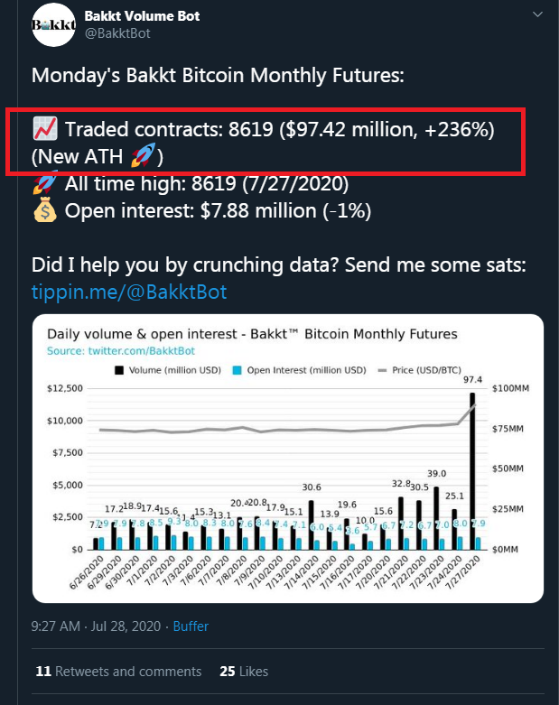The height and width of the screenshot is (705, 559).
Task: View the 11 Retweets and comments
Action: (118, 672)
